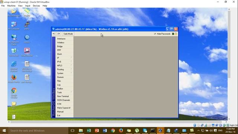Select the Internet Explorer desktop icon

[x=14, y=67]
